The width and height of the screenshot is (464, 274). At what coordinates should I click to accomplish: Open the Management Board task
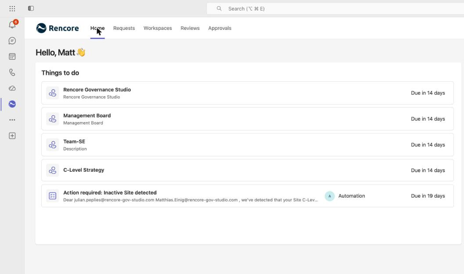point(248,119)
